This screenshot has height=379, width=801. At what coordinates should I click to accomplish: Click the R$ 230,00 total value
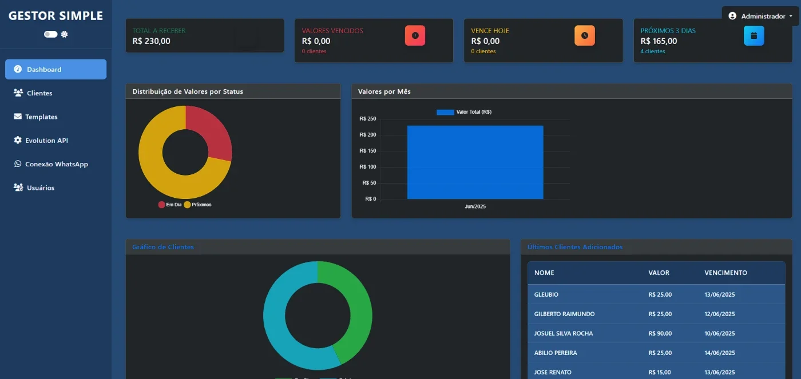tap(151, 41)
